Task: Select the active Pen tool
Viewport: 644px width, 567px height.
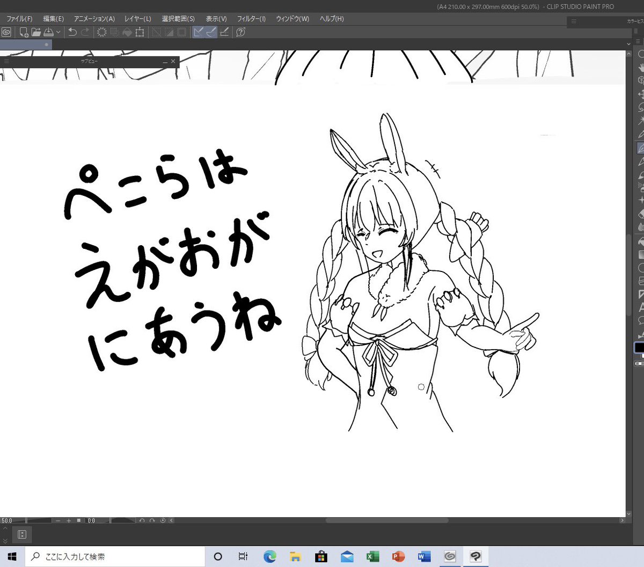Action: pyautogui.click(x=641, y=148)
